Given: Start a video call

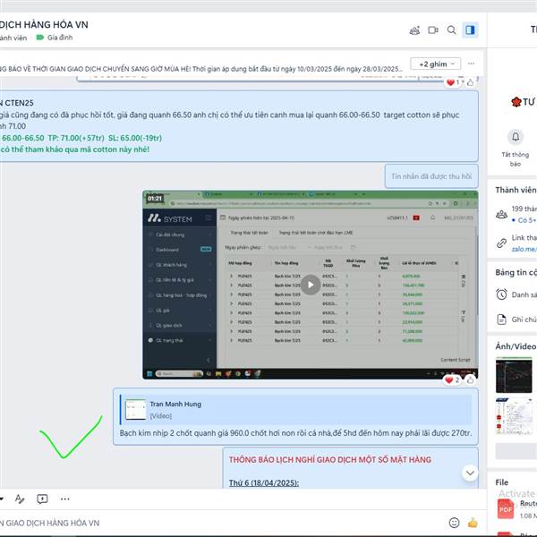Looking at the screenshot, I should 433,30.
